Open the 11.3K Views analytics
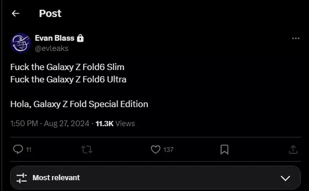 tap(115, 124)
